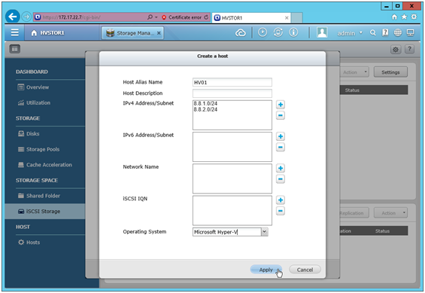
Task: Click the iSCSI IQN list box
Action: click(x=232, y=211)
